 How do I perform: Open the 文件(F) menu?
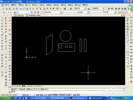coord(7,5)
